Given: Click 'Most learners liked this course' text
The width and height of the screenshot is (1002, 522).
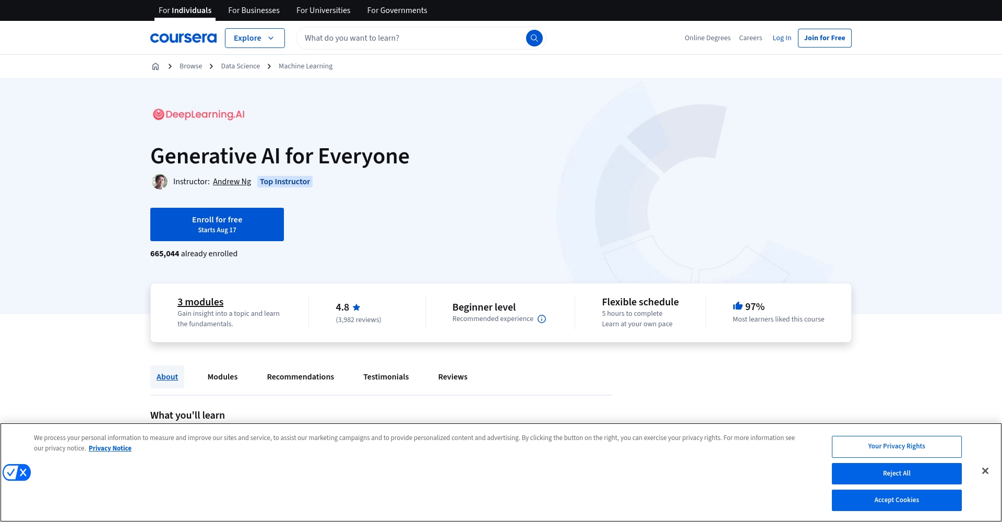Looking at the screenshot, I should pyautogui.click(x=778, y=319).
